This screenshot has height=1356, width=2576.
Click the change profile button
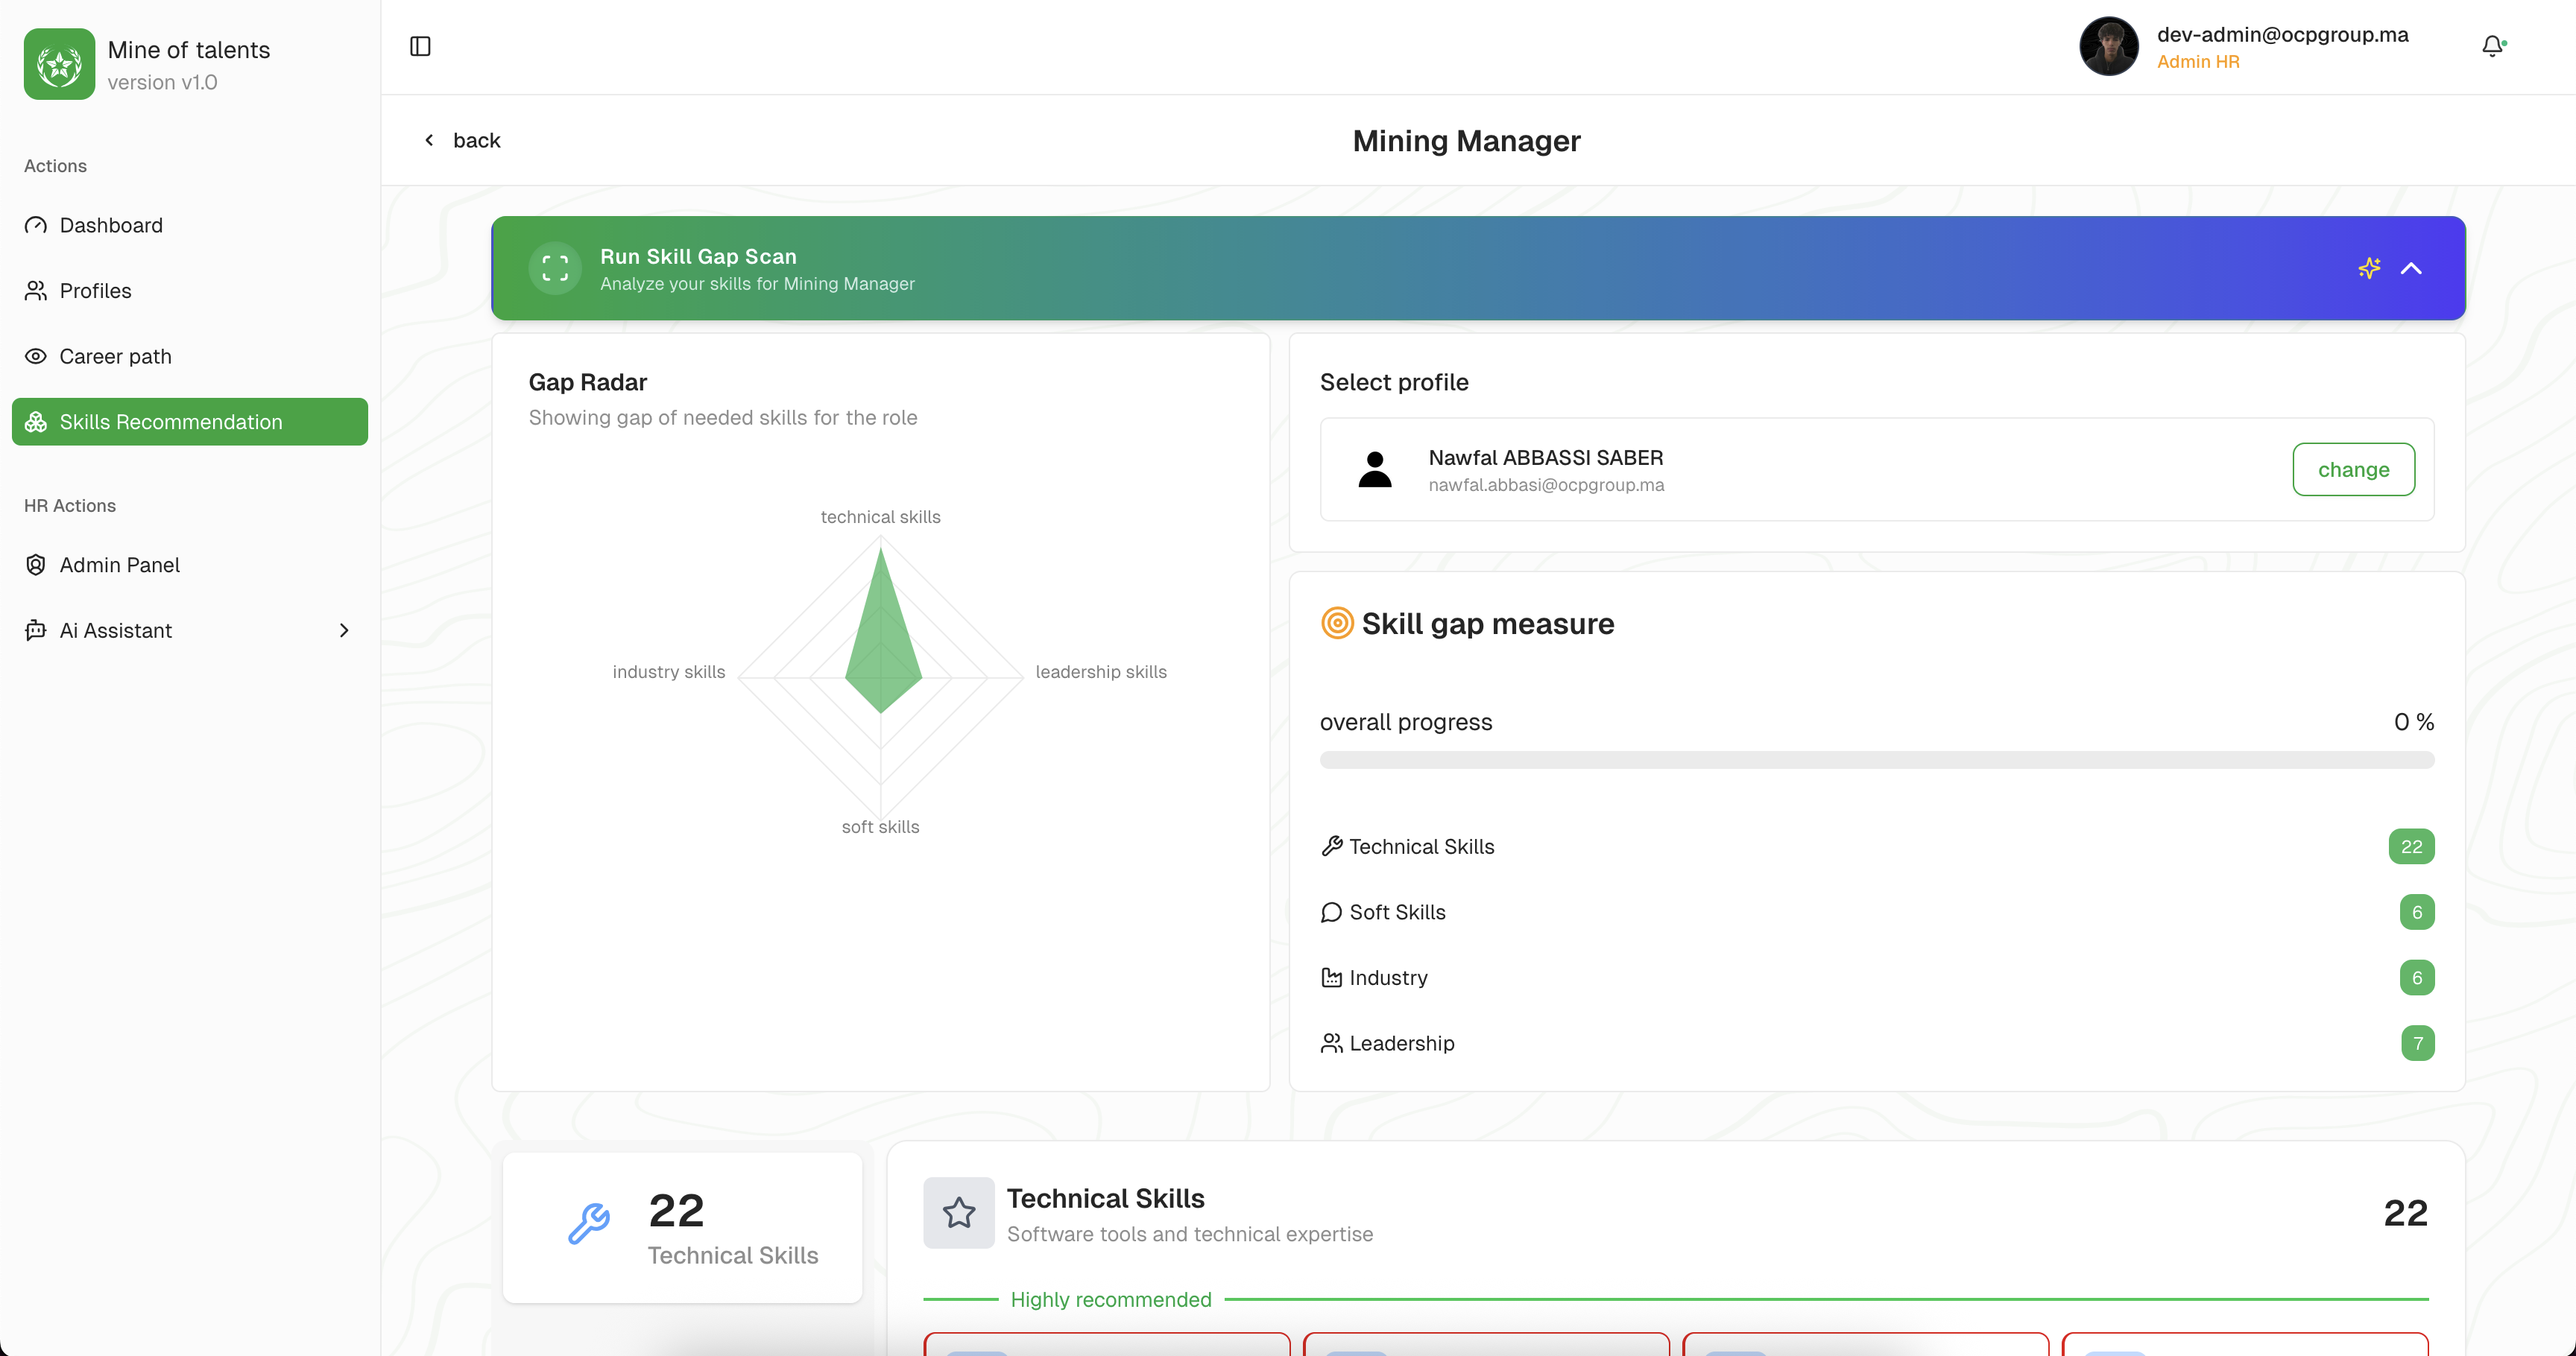point(2353,469)
